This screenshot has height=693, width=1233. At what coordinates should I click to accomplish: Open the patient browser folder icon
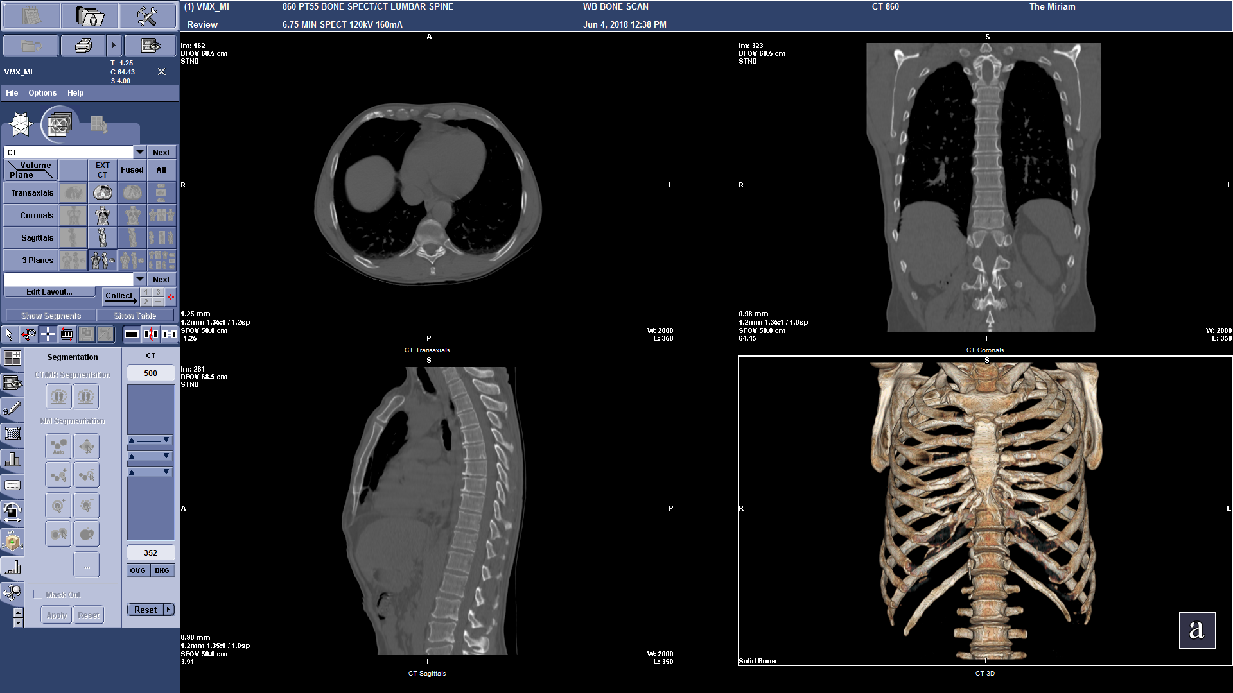(90, 16)
